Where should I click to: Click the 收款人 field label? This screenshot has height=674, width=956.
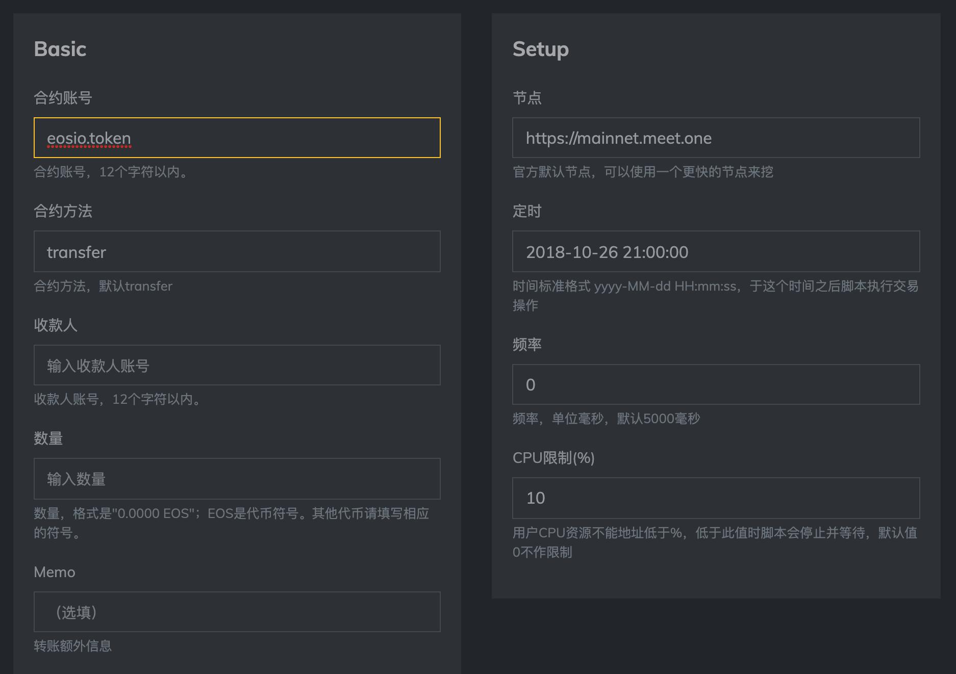click(56, 325)
